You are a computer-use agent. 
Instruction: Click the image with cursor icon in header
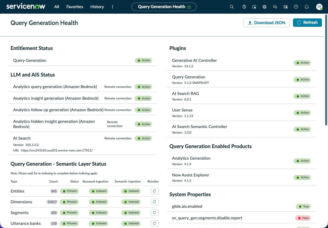click(x=286, y=7)
